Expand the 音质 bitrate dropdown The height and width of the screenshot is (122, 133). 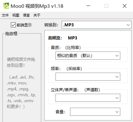tap(88, 56)
